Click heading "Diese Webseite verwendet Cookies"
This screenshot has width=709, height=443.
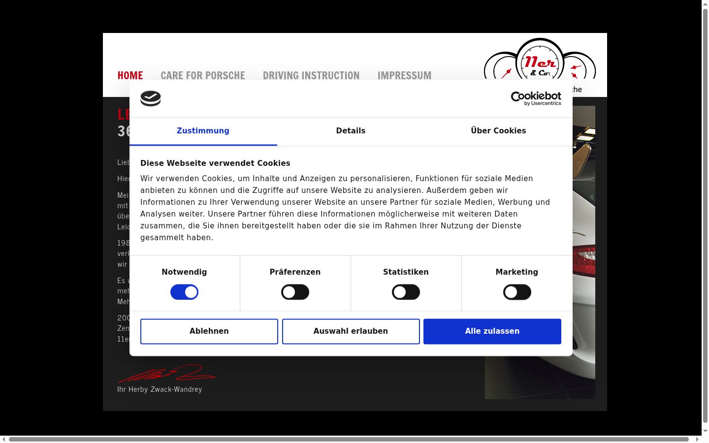point(215,163)
